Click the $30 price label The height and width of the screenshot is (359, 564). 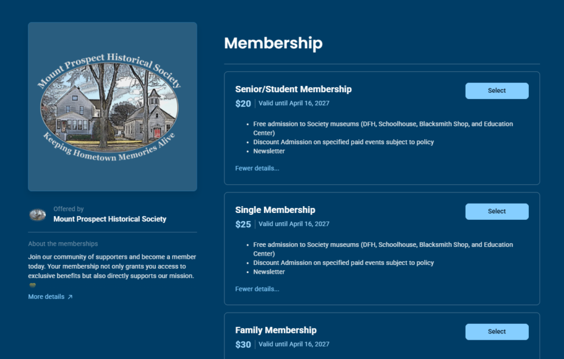pos(243,345)
